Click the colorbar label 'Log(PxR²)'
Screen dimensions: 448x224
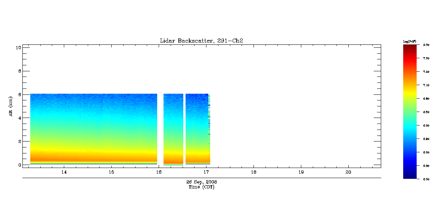(x=410, y=41)
